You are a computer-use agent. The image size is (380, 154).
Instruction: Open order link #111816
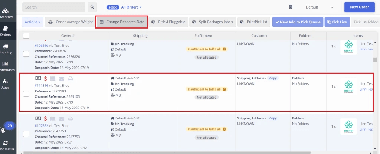pos(42,86)
